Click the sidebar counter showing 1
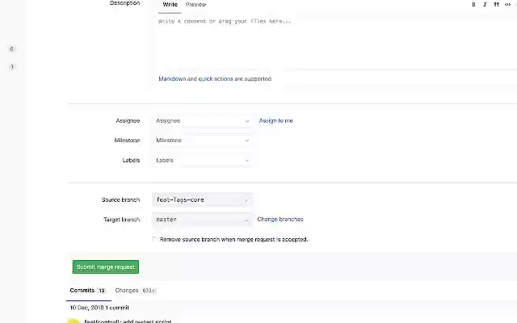 [12, 67]
